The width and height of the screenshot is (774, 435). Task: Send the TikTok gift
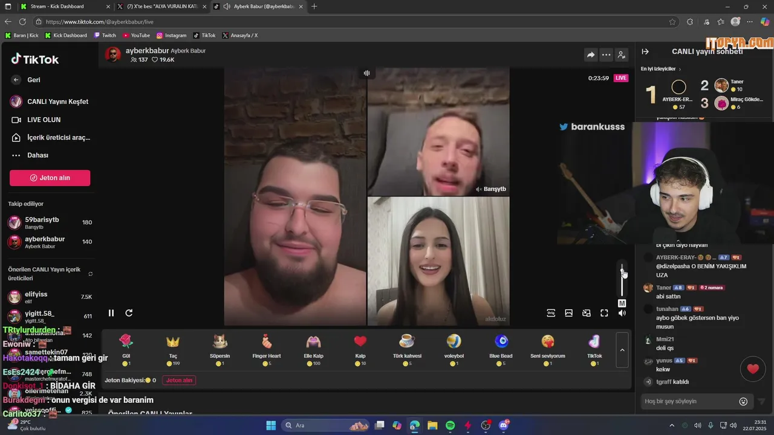coord(594,349)
